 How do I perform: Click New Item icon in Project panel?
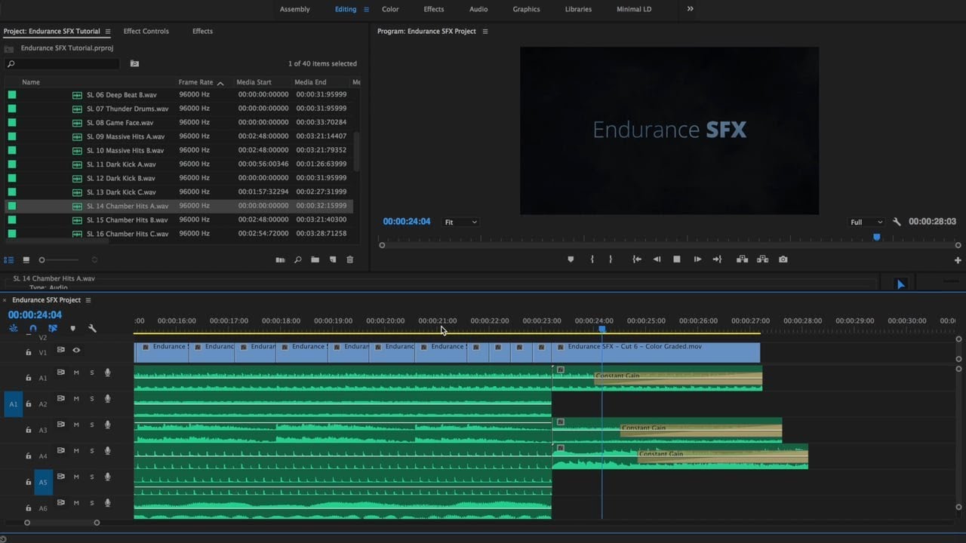pos(332,260)
